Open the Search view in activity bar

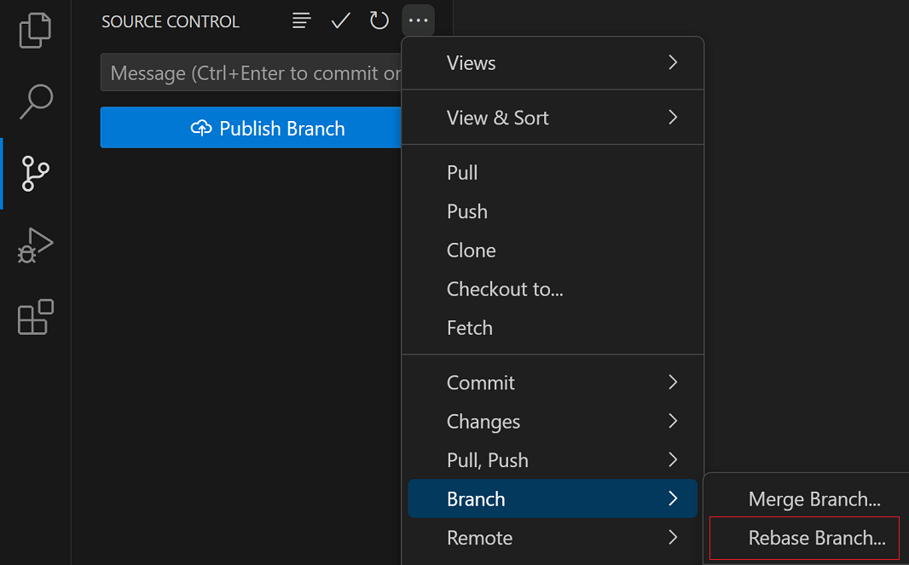pyautogui.click(x=36, y=101)
